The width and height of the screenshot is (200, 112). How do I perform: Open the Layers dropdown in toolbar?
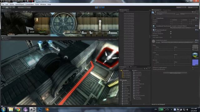point(181,7)
